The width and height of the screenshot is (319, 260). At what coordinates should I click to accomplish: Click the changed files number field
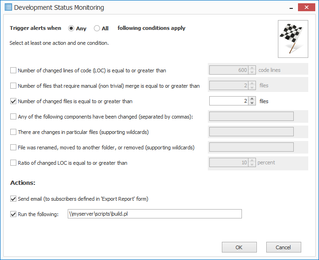click(228, 101)
